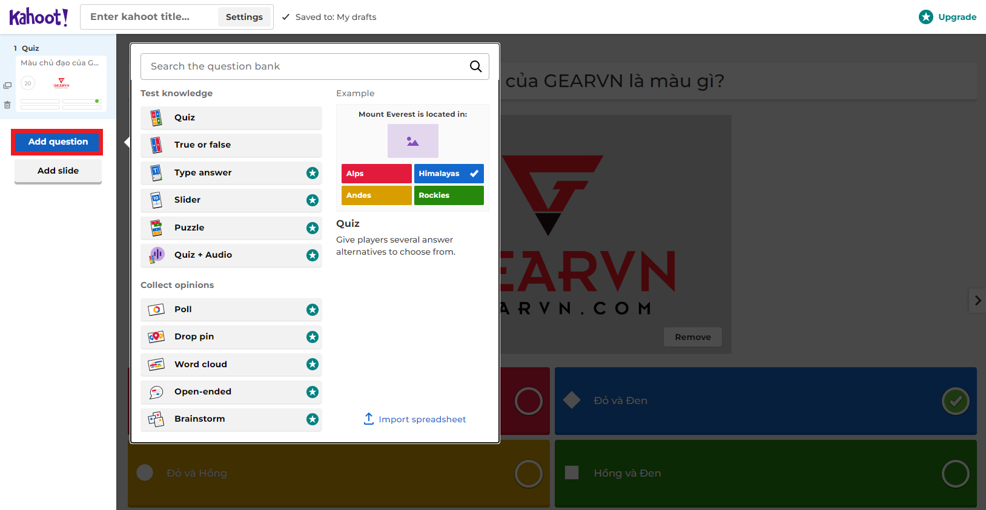Viewport: 986px width, 510px height.
Task: Click the question title text field
Action: (738, 81)
